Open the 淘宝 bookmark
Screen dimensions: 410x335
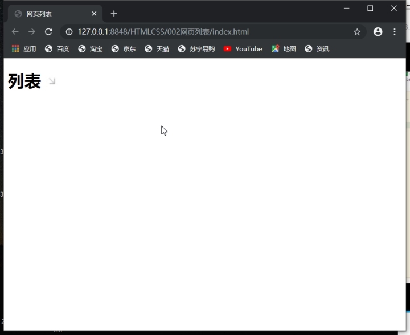coord(90,49)
